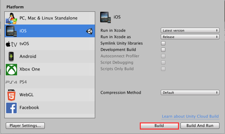Open Player Settings
This screenshot has width=225, height=134.
point(25,126)
